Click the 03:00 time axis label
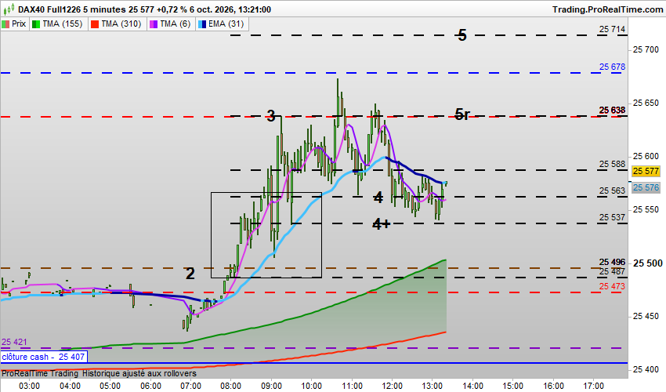Viewport: 666px width, 392px height. click(29, 386)
